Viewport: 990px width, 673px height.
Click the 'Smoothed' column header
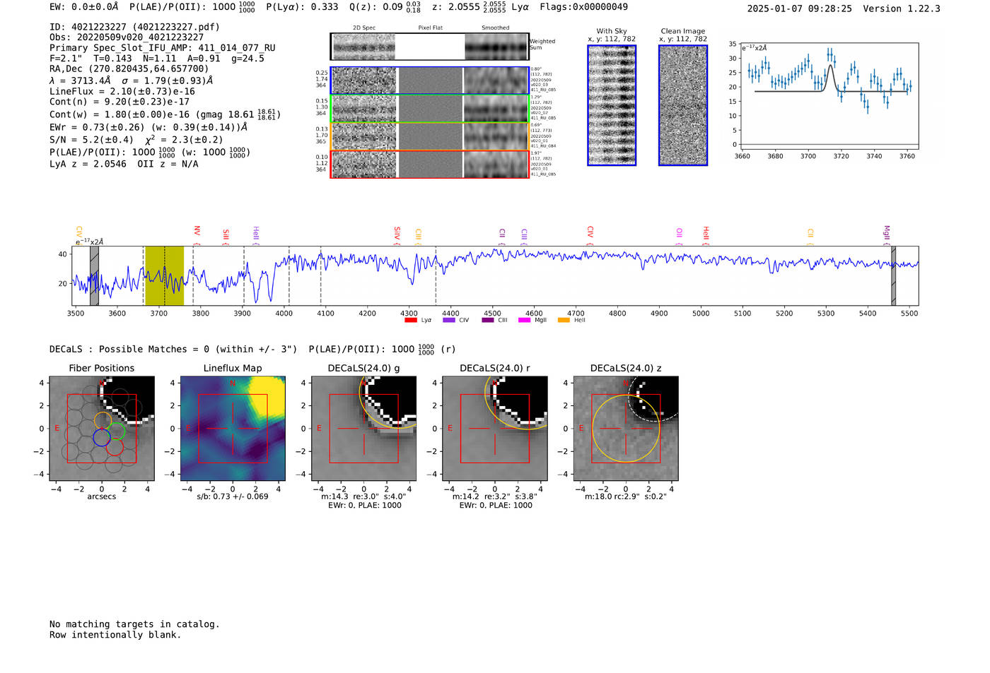[x=496, y=28]
